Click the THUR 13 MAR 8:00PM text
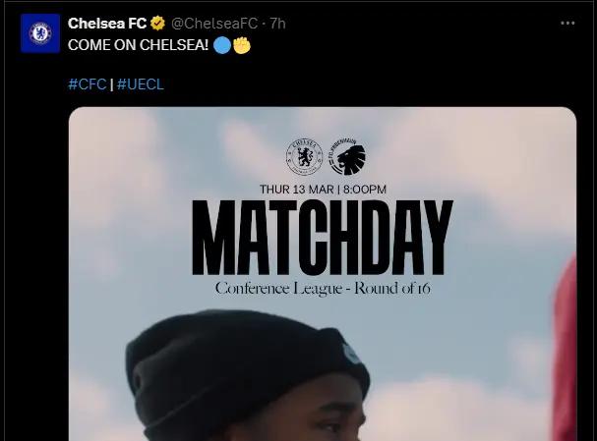This screenshot has height=441, width=597. coord(323,189)
